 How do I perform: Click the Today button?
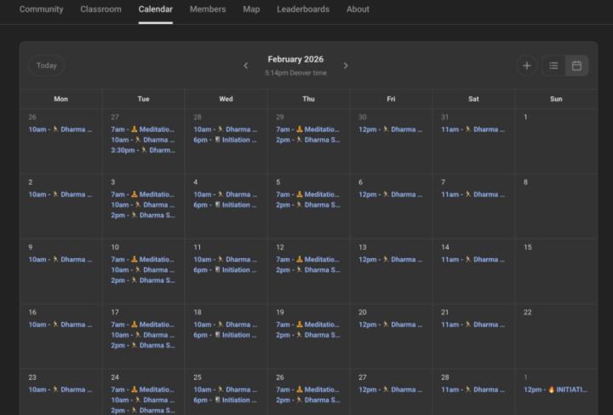(47, 66)
